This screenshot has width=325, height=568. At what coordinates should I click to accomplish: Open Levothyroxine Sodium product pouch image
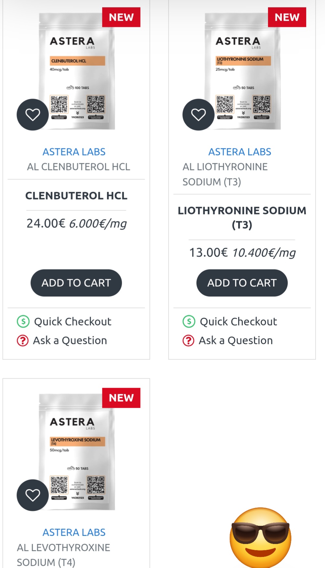[78, 452]
